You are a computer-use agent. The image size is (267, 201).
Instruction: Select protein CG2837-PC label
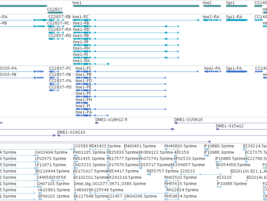pos(60,68)
